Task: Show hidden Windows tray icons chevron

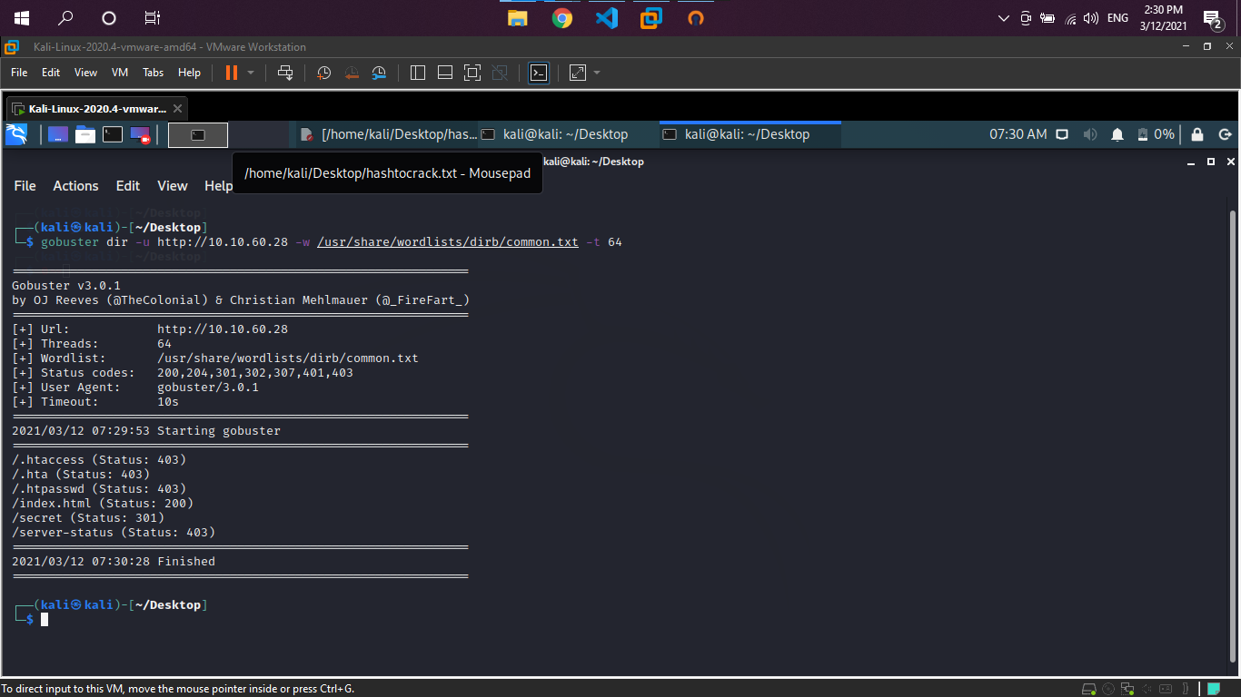Action: pos(1003,18)
